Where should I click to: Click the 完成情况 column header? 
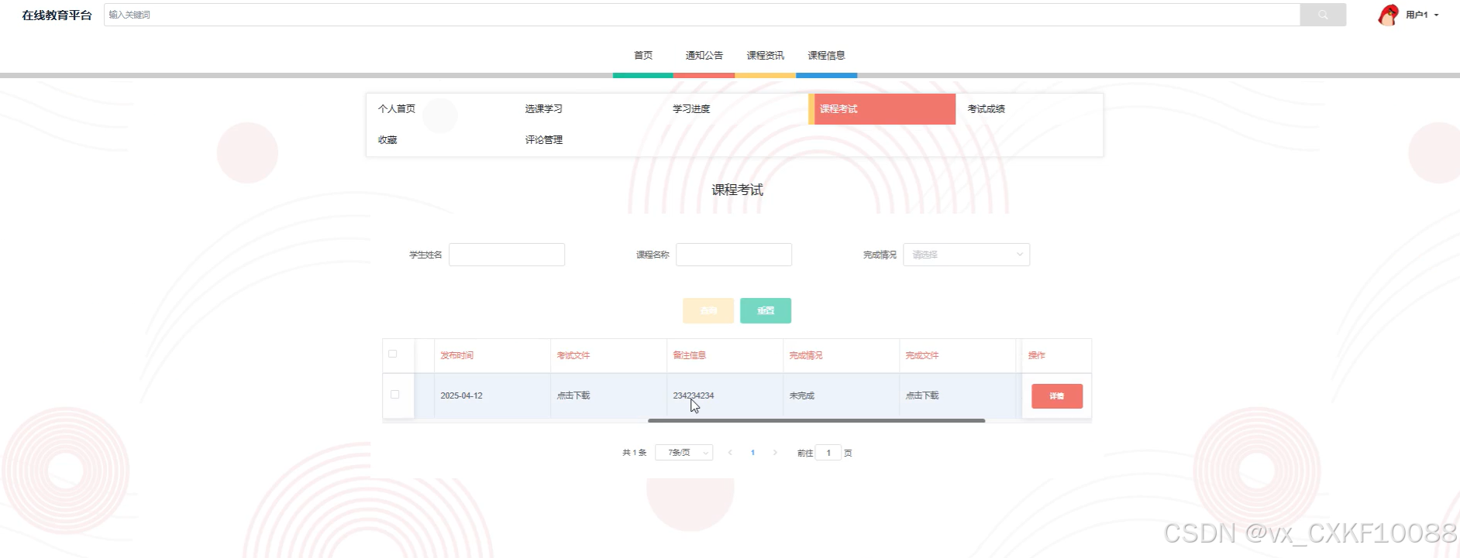(806, 355)
